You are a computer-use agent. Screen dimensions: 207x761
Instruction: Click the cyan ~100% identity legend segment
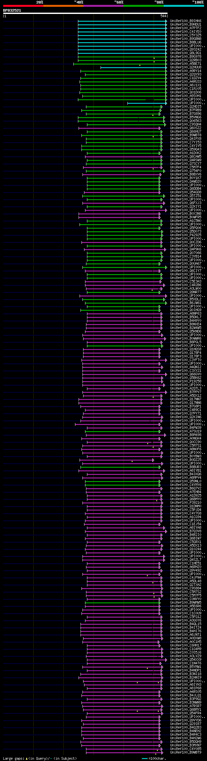(184, 6)
